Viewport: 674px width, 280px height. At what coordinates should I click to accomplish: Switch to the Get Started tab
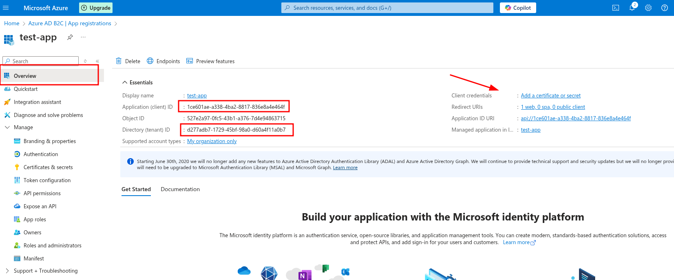(x=136, y=190)
